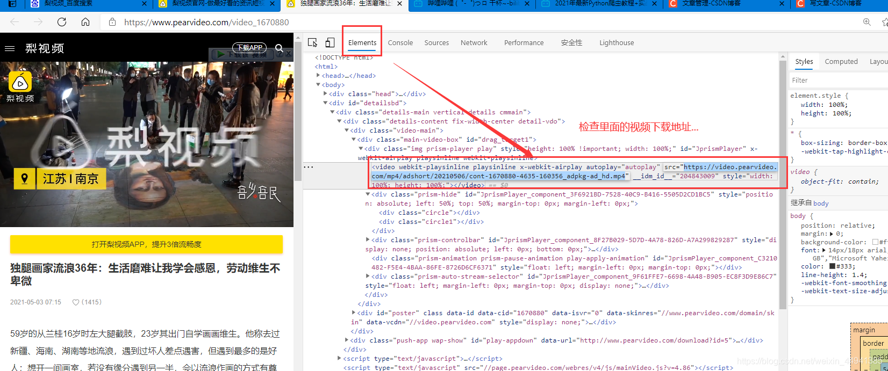Focus the Styles Filter input field
Viewport: 888px width, 371px height.
[838, 80]
